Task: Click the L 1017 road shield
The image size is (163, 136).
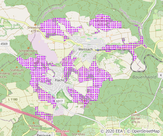Action: tap(59, 101)
